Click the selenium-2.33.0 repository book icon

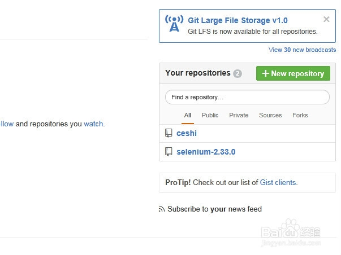click(x=169, y=152)
